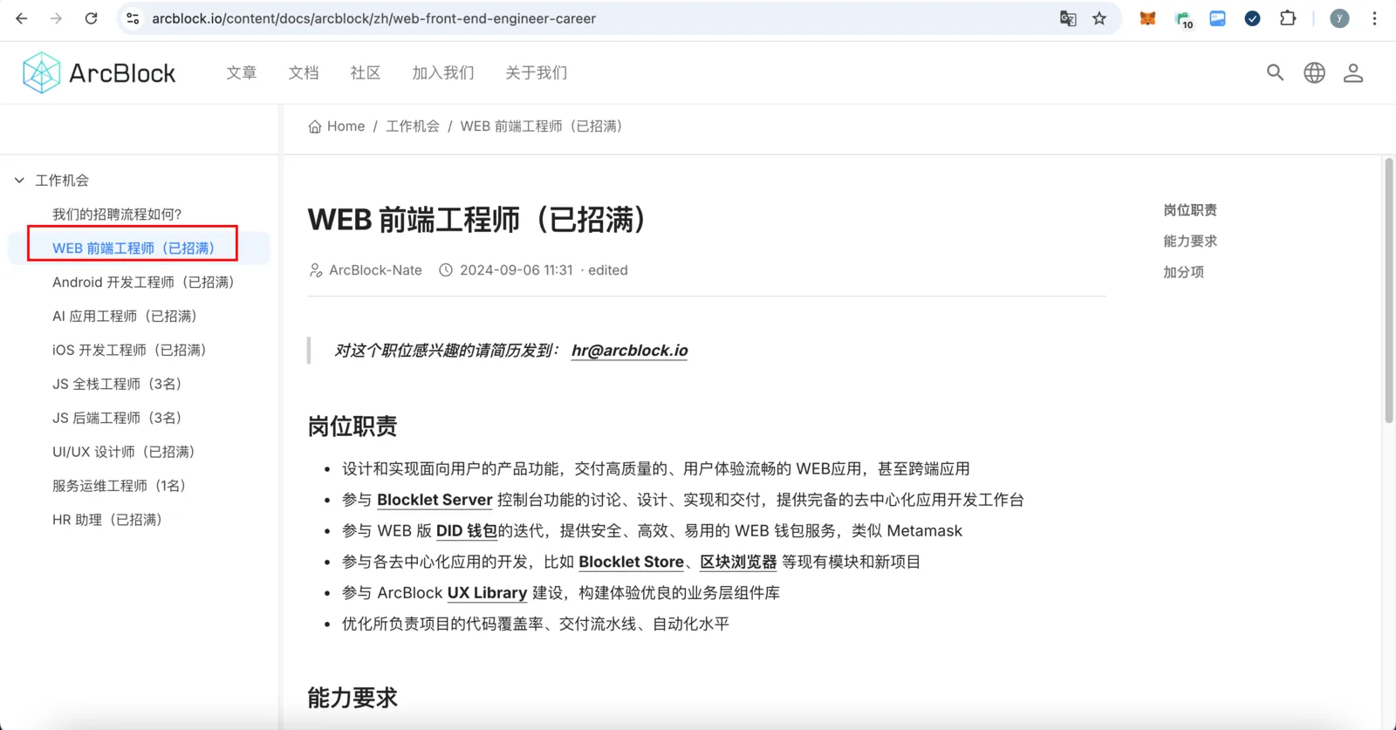Go to Home breadcrumb link
The width and height of the screenshot is (1396, 730).
pos(346,126)
